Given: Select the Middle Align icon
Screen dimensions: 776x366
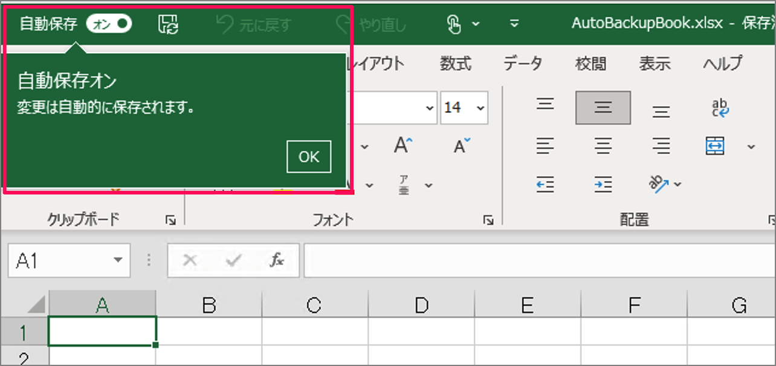Looking at the screenshot, I should click(603, 108).
